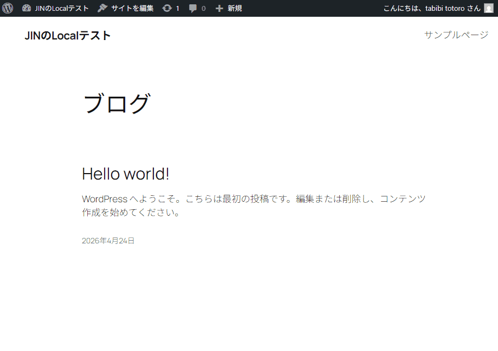Click the excerpt line ending with コンテンツ

point(254,199)
